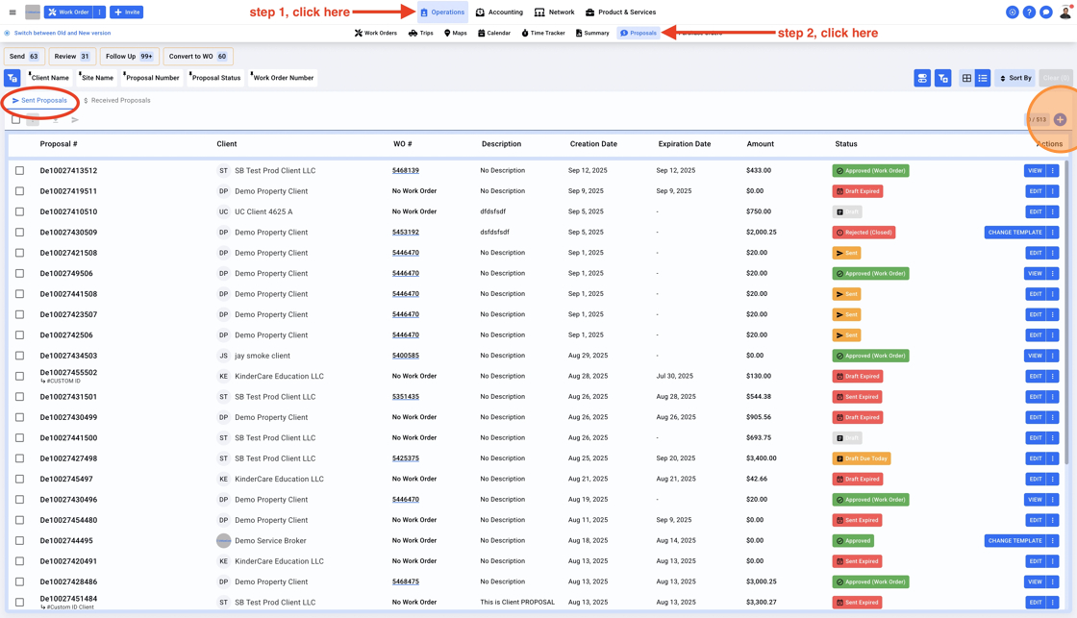Select the Received Proposals tab
Viewport: 1077px width, 618px height.
116,100
